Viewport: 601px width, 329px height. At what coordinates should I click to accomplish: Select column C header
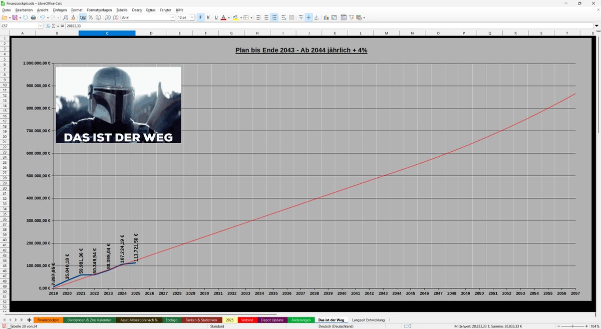(x=107, y=33)
